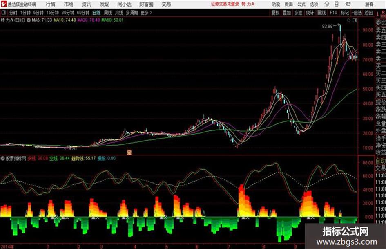The width and height of the screenshot is (386, 249).
Task: Switch to 1分钟 period tab
Action: [25, 13]
